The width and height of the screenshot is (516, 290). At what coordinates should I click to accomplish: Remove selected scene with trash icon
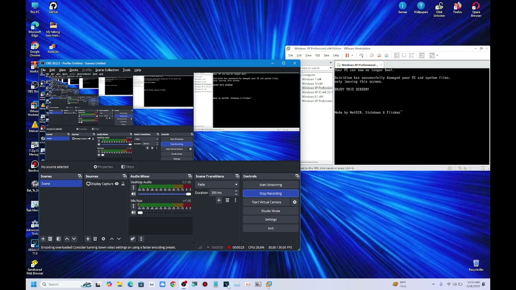[x=50, y=239]
